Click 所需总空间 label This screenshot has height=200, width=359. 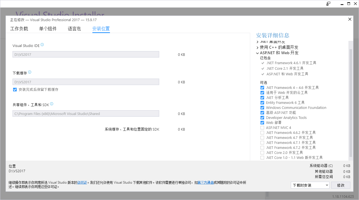pos(324,177)
